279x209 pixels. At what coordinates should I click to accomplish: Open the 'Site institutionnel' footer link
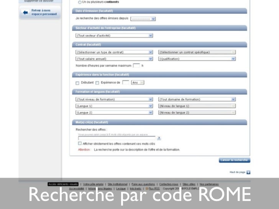click(117, 184)
